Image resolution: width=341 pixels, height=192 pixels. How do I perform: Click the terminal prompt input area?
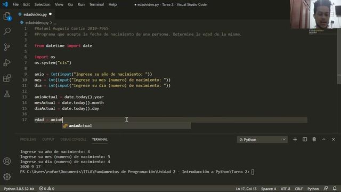tap(253, 172)
